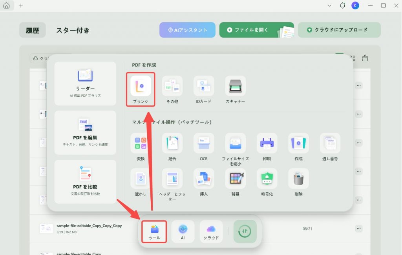
Task: Open the notifications bell
Action: pyautogui.click(x=342, y=5)
